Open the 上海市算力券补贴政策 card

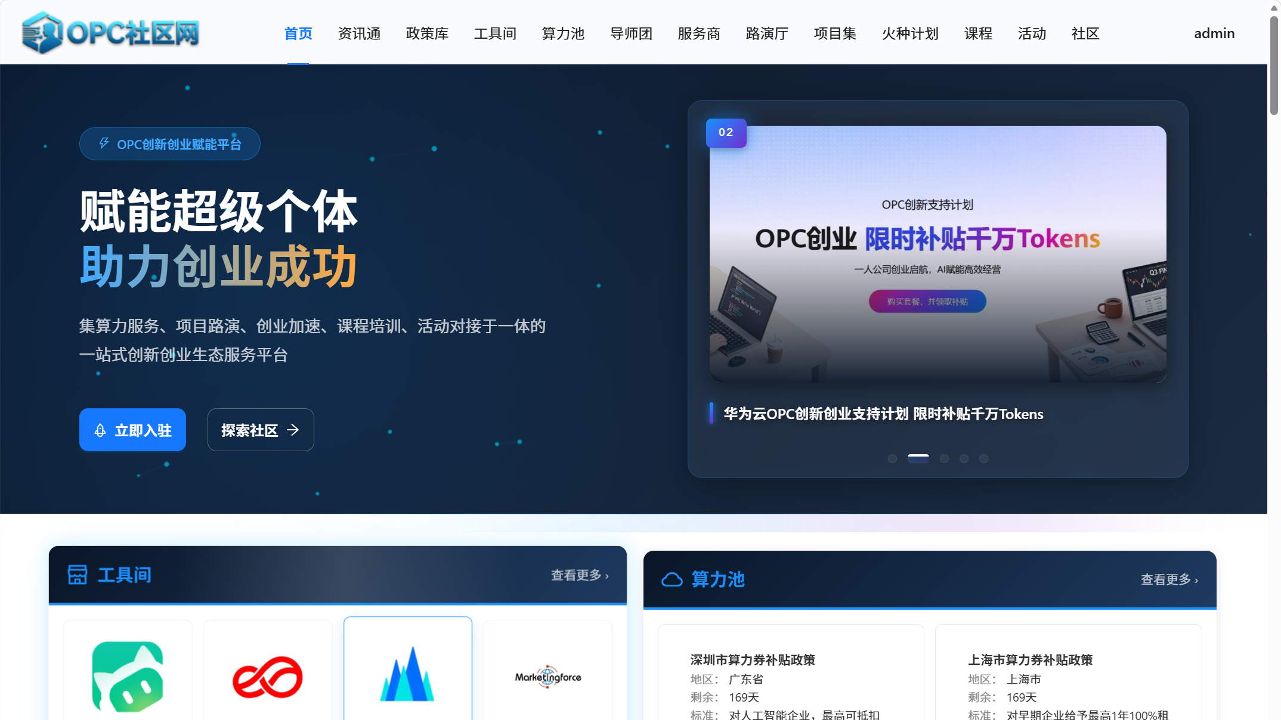(x=1068, y=672)
